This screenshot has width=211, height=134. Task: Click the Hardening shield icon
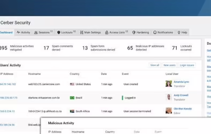pyautogui.click(x=134, y=32)
